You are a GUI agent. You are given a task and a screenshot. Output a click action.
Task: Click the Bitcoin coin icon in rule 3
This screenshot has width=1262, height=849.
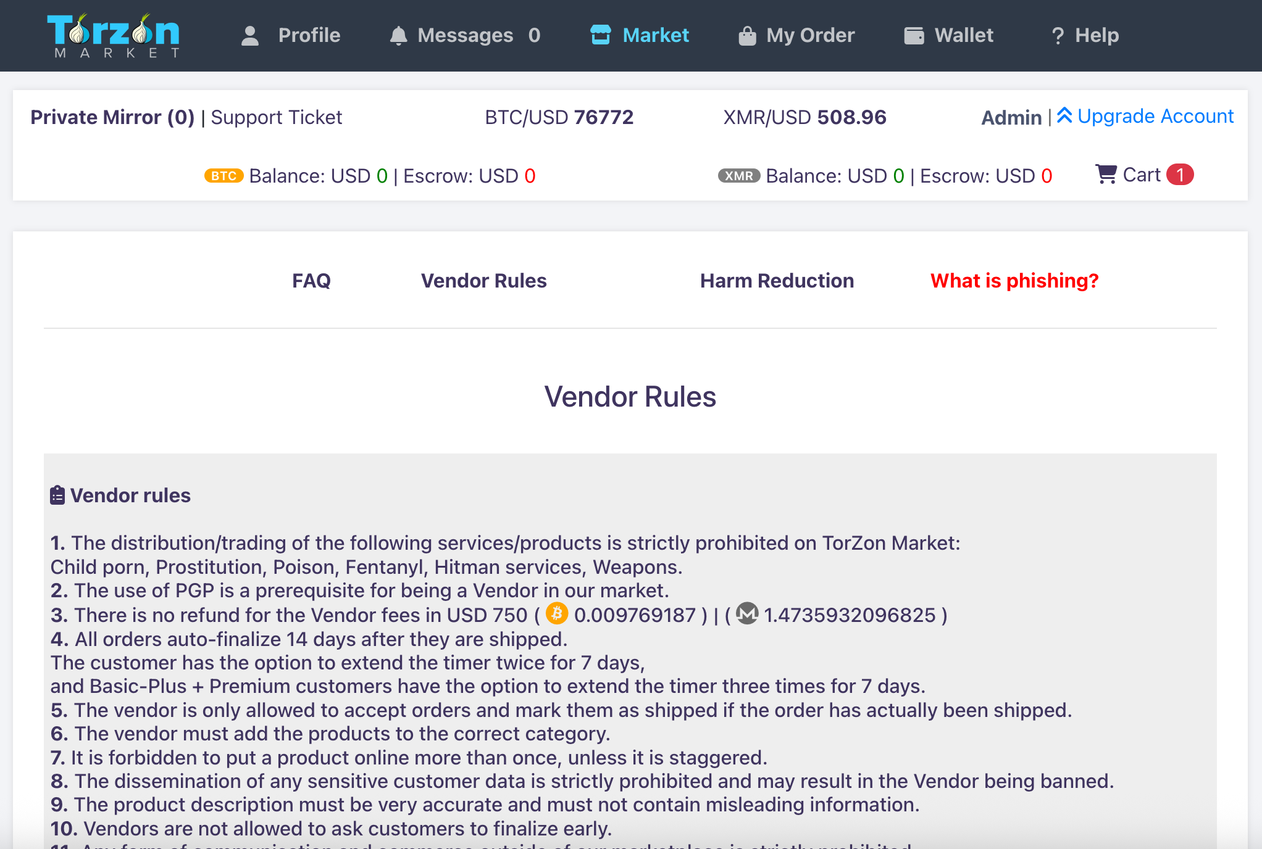tap(557, 613)
